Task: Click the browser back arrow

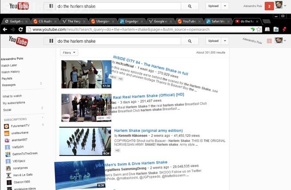Action: click(x=4, y=29)
